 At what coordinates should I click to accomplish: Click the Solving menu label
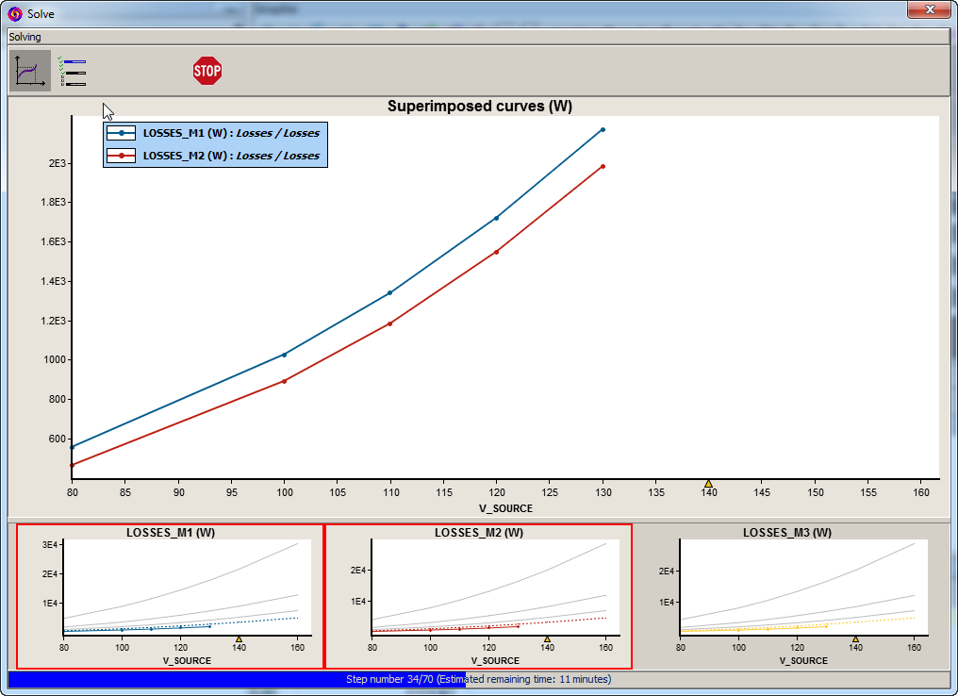pos(25,37)
